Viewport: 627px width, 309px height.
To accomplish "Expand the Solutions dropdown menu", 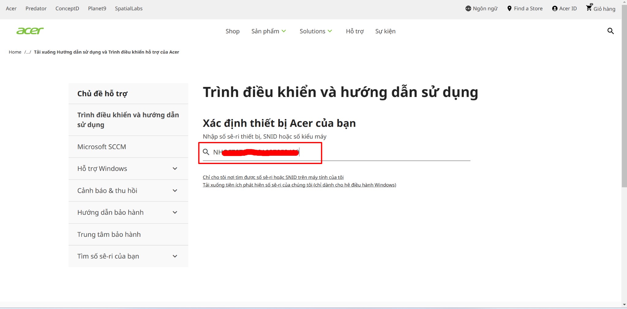I will tap(316, 31).
